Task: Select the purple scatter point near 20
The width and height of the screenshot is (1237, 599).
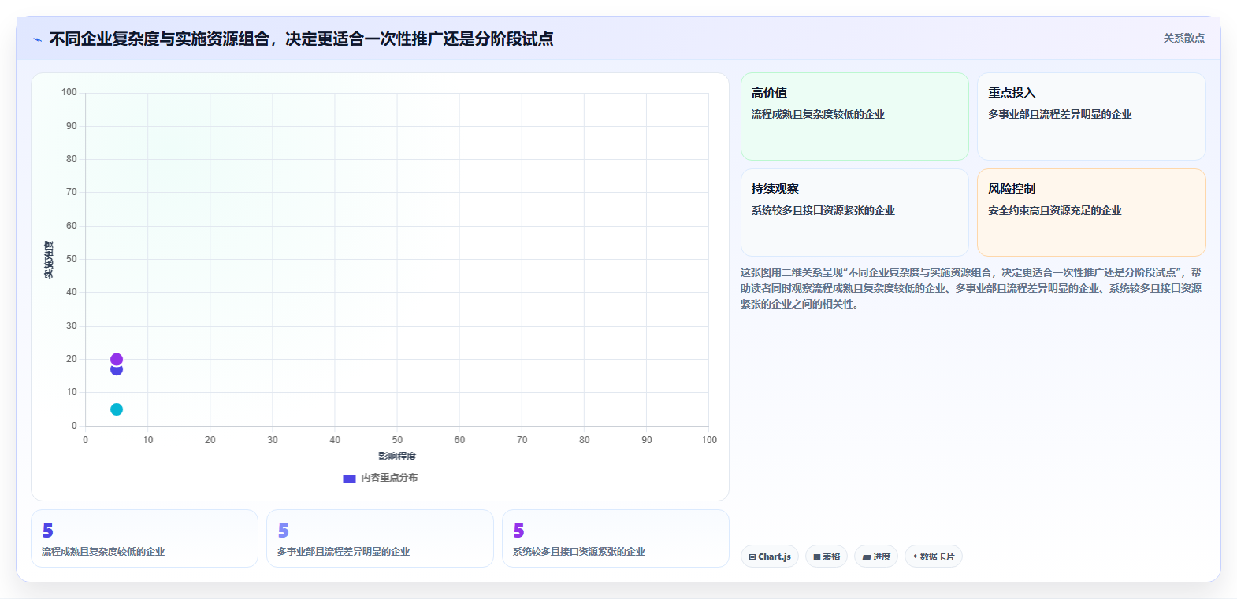Action: point(117,359)
